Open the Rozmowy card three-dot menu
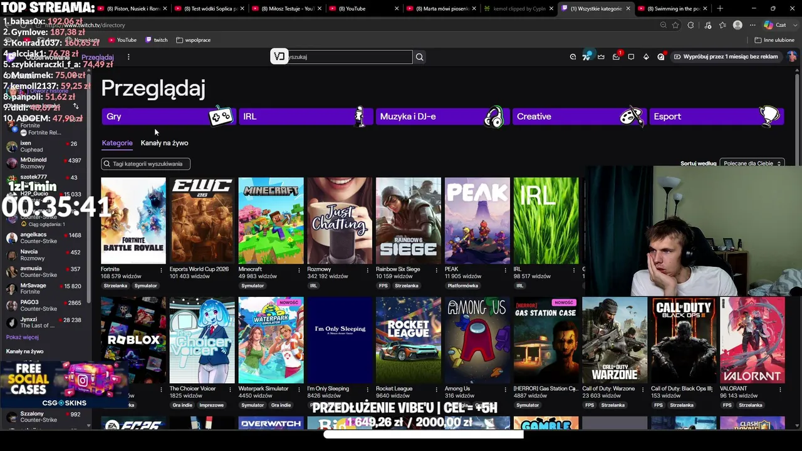802x451 pixels. (x=368, y=270)
